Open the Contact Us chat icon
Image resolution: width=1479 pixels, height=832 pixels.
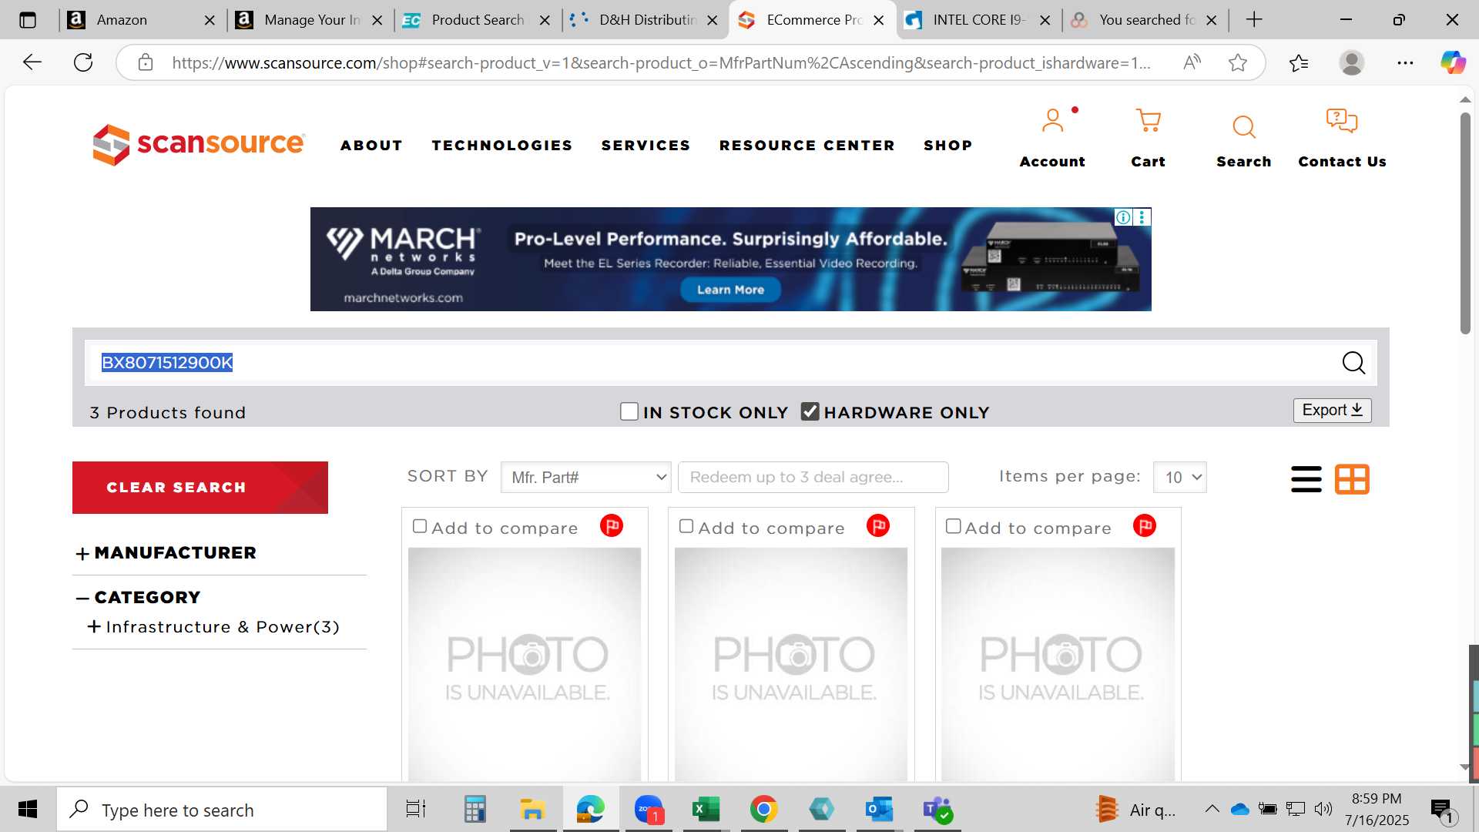[x=1342, y=121]
